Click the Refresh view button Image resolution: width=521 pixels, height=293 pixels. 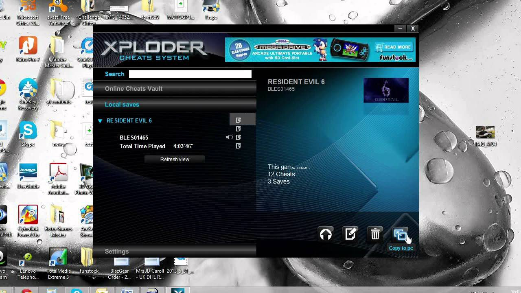pos(175,160)
